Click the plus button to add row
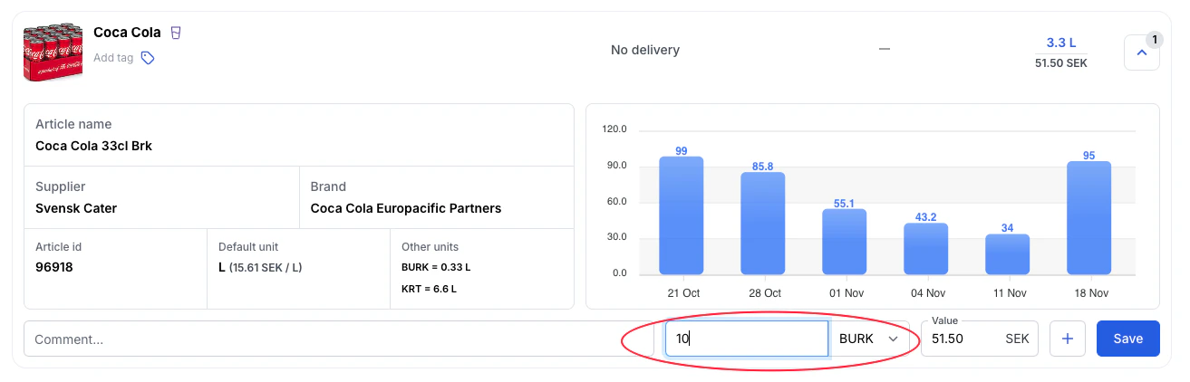The image size is (1190, 382). (x=1068, y=339)
